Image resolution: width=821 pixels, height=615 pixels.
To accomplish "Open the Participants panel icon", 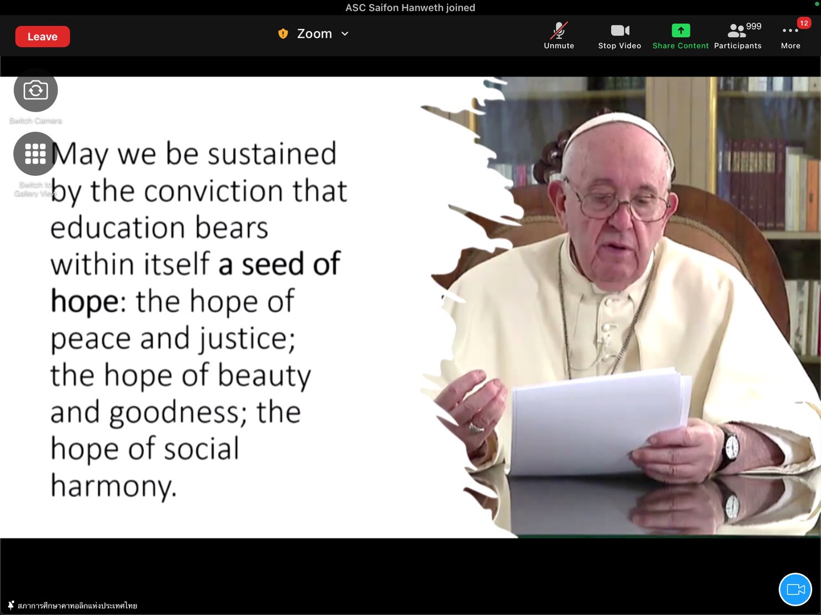I will [737, 31].
